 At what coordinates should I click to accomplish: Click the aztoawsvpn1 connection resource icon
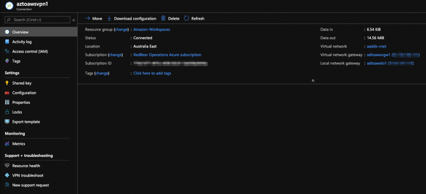pyautogui.click(x=9, y=6)
